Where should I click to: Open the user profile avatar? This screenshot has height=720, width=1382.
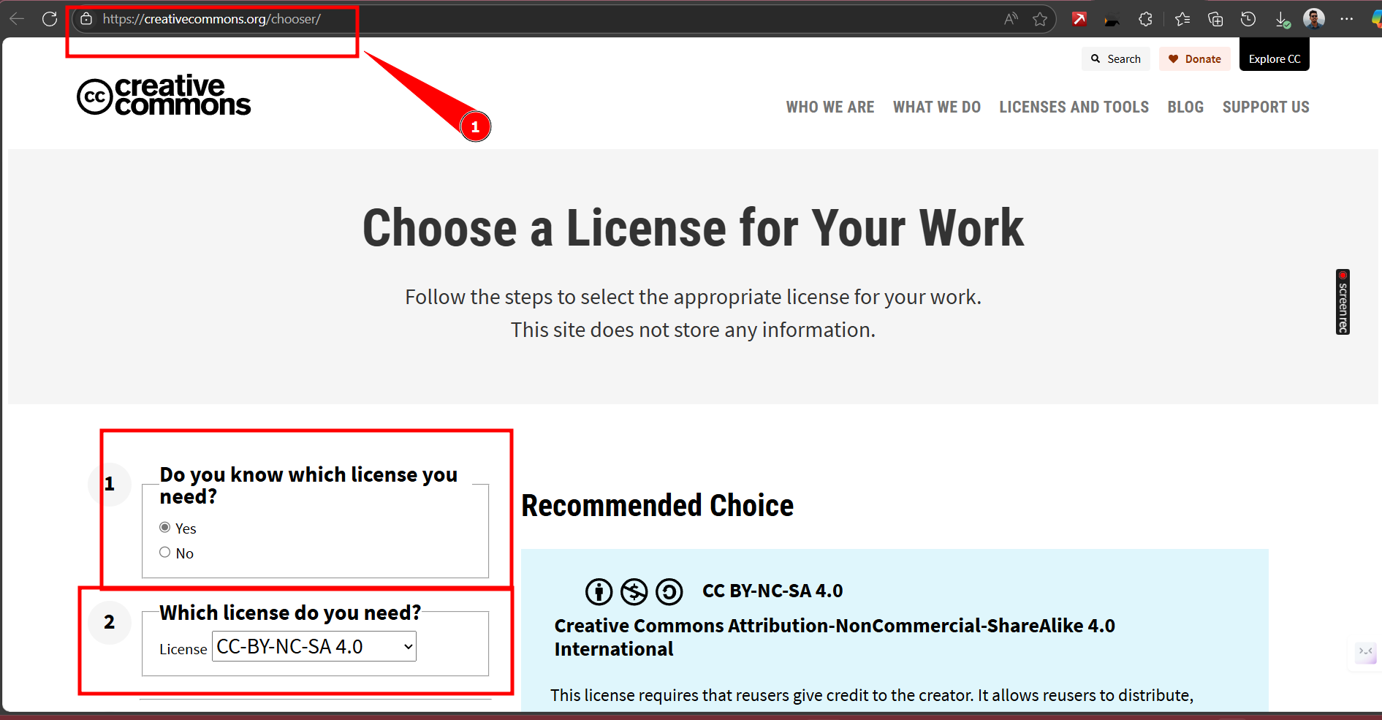point(1314,19)
